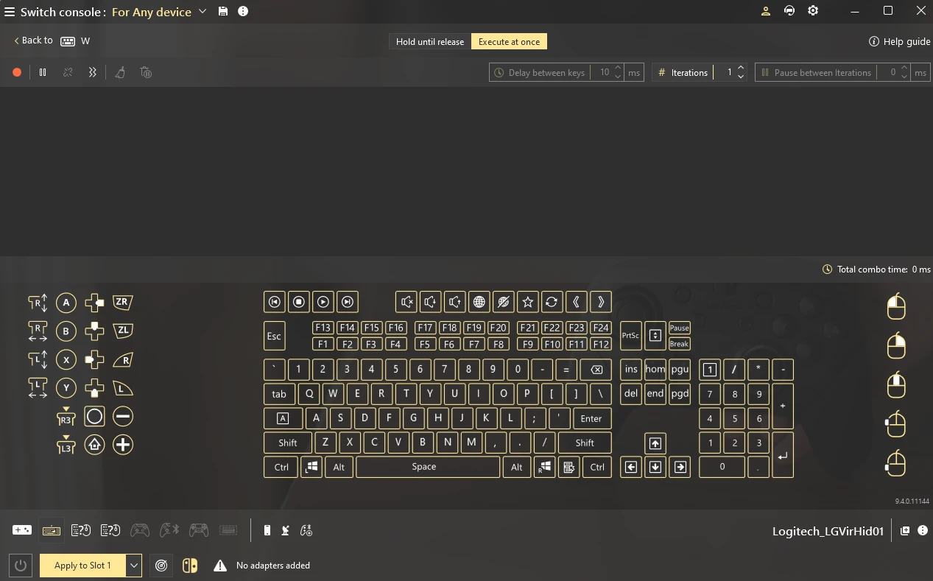Select the left stick horizontal movement icon
Image resolution: width=933 pixels, height=581 pixels.
(38, 388)
